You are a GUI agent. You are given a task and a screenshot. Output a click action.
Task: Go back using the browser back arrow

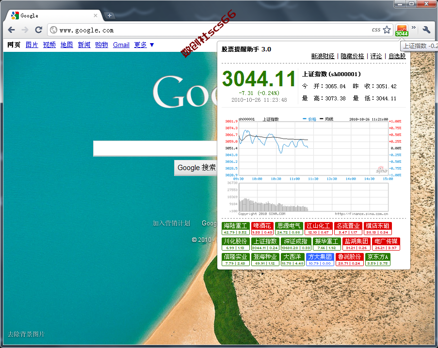pyautogui.click(x=12, y=30)
